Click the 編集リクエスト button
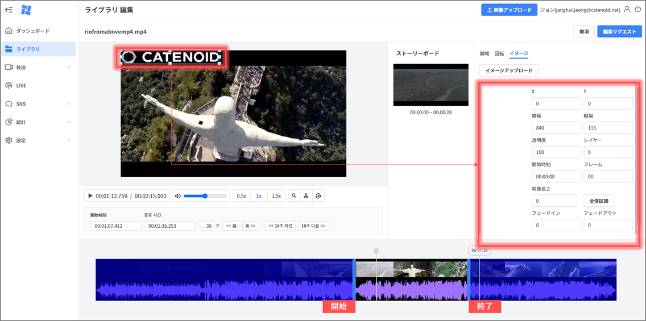 click(x=619, y=32)
